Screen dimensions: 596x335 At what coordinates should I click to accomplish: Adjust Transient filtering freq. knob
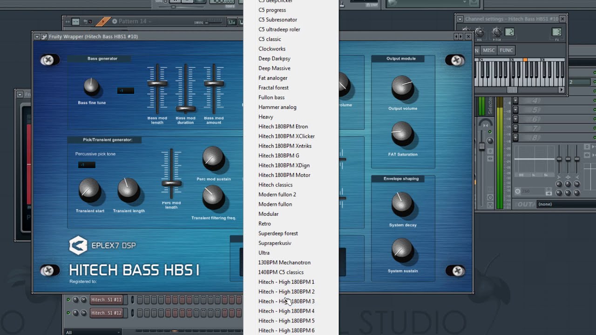click(213, 196)
